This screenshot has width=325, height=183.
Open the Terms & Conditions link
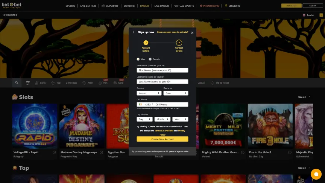[164, 131]
